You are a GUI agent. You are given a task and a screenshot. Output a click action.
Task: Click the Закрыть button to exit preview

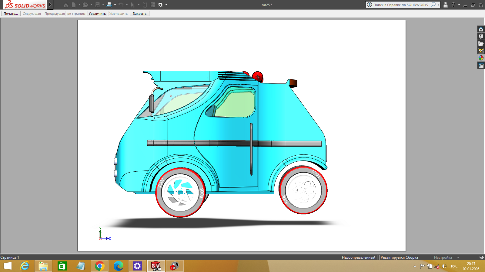(139, 14)
